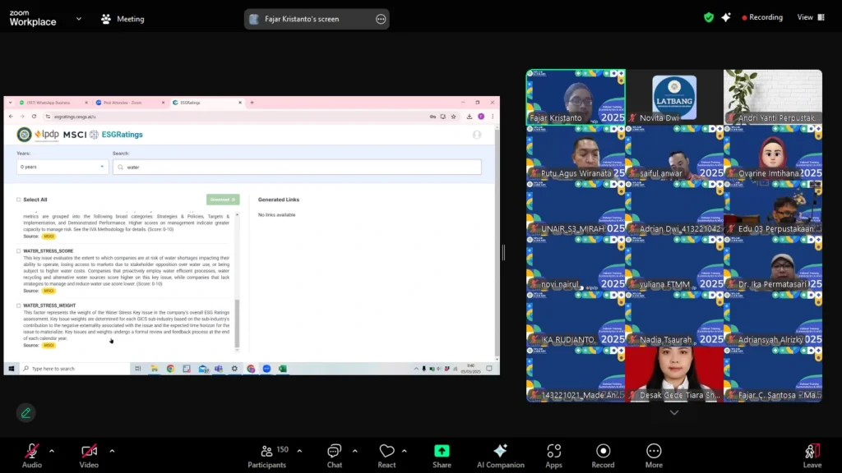Open the View layout menu

tap(810, 17)
